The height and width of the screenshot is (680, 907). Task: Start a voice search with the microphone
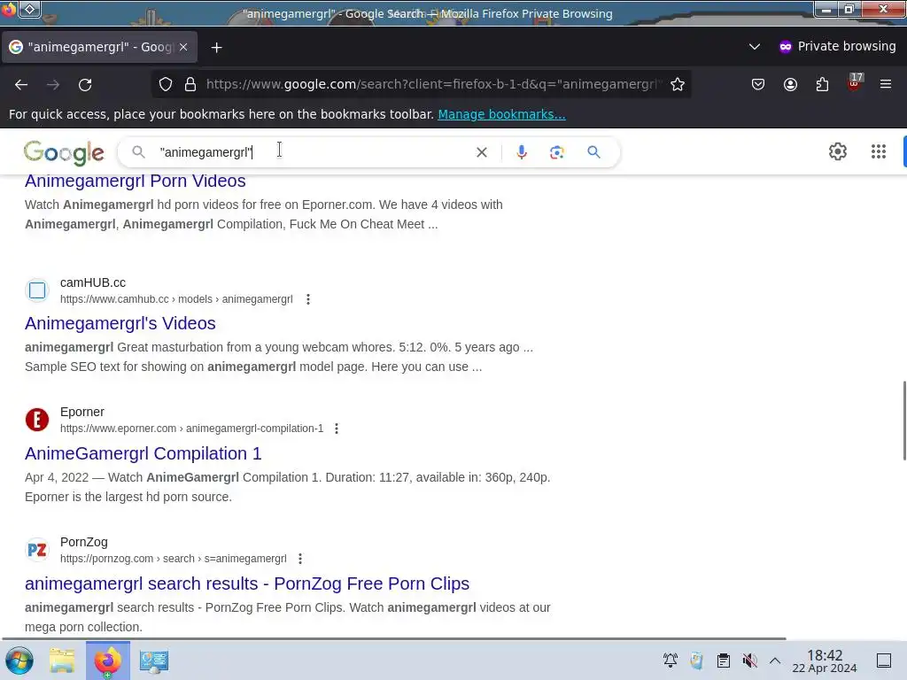point(521,152)
